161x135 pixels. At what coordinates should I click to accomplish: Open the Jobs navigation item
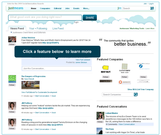67,8
